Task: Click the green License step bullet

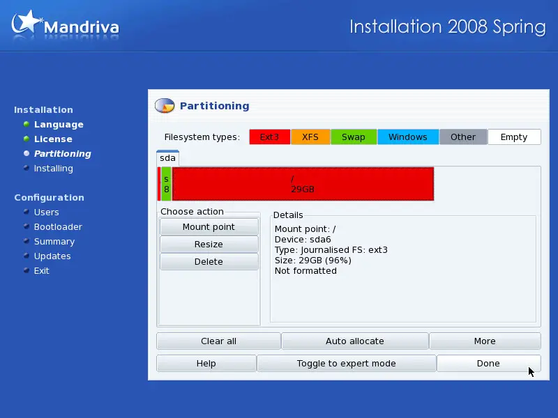Action: 27,139
